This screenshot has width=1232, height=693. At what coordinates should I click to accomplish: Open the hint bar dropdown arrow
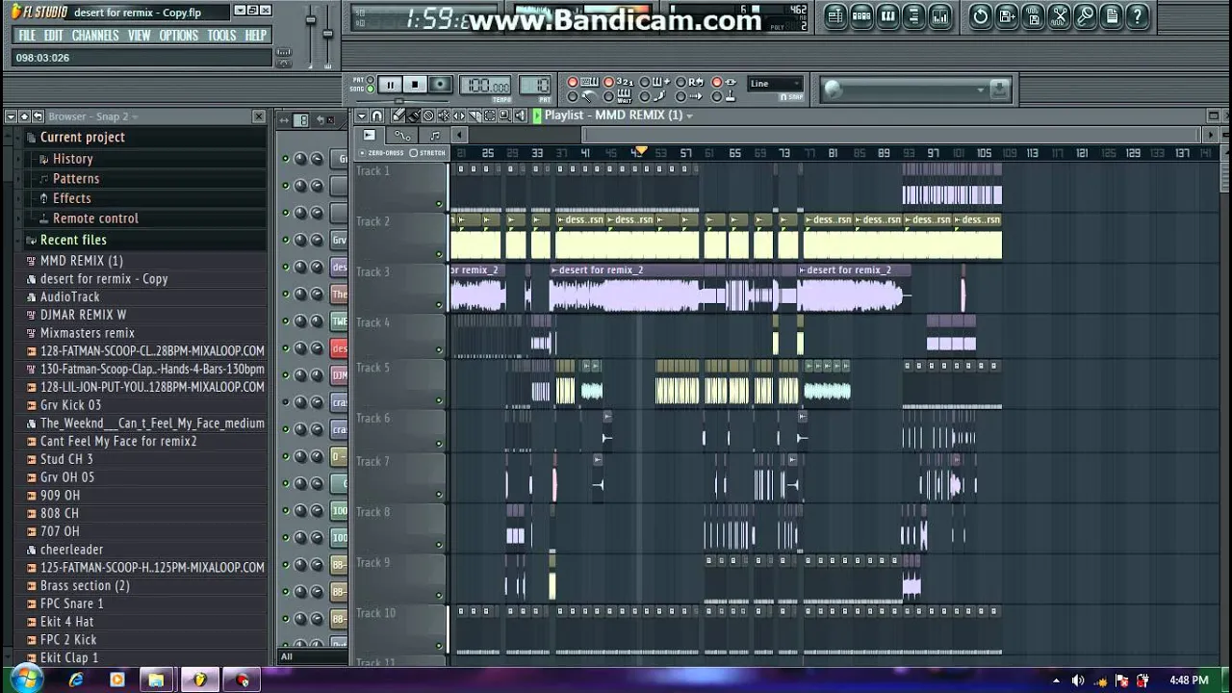coord(981,90)
